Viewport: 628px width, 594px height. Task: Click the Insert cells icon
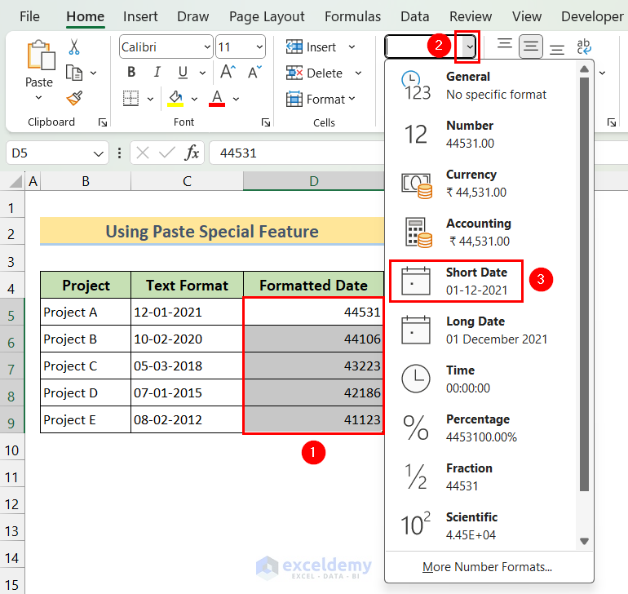(x=294, y=47)
